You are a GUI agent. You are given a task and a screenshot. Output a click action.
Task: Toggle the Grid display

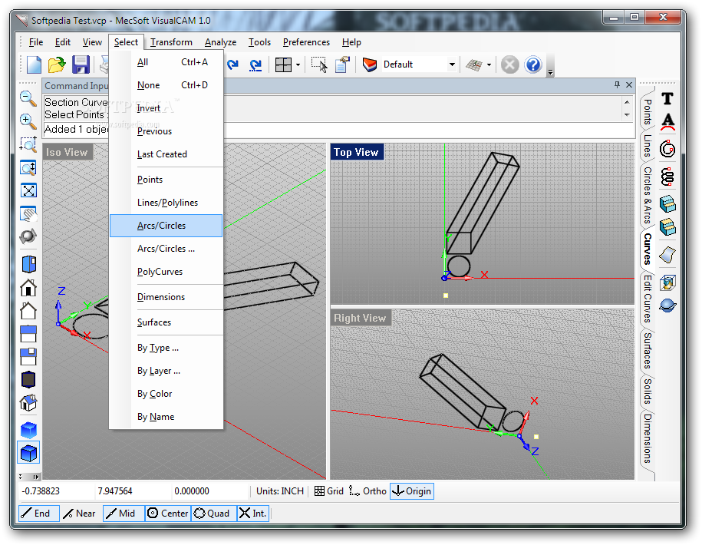coord(329,491)
